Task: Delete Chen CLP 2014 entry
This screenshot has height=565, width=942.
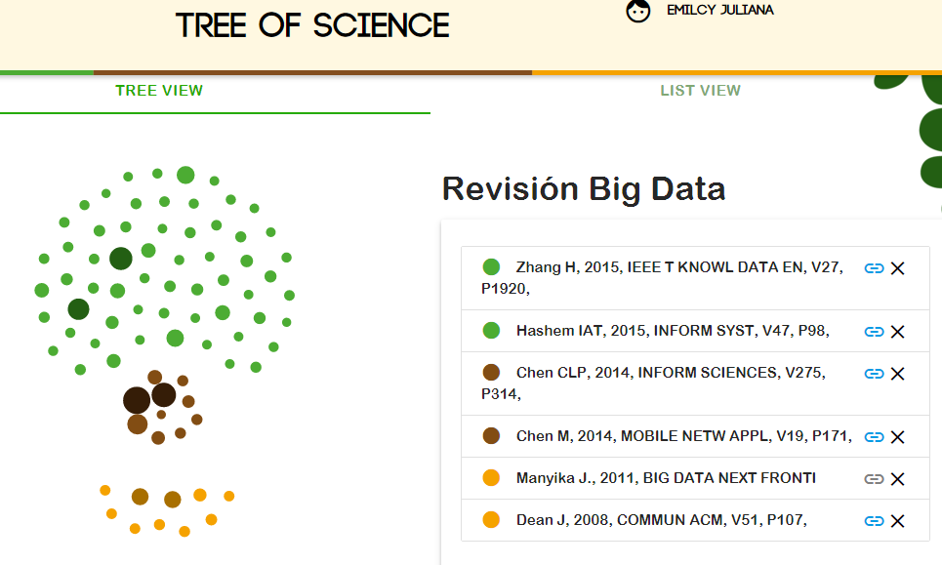Action: (898, 374)
